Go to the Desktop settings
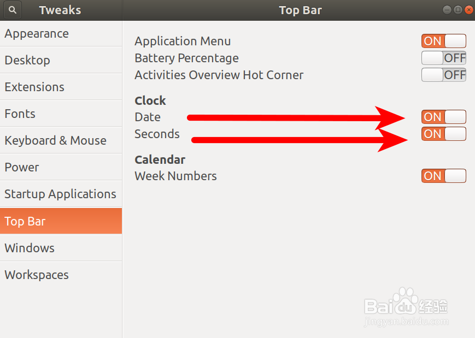This screenshot has width=475, height=338. tap(61, 60)
